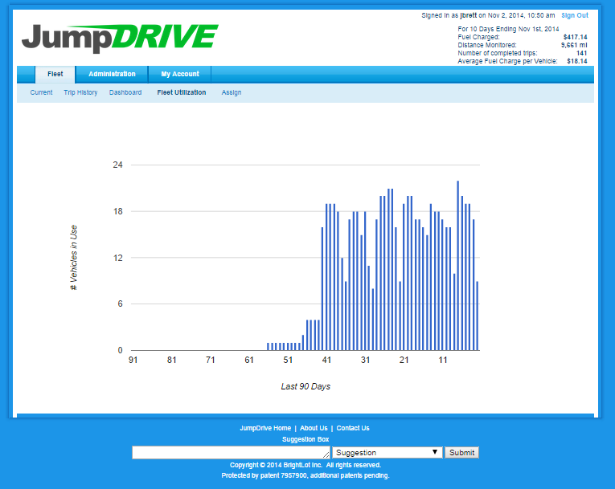
Task: Select Fleet Utilization sub-tab
Action: click(182, 92)
